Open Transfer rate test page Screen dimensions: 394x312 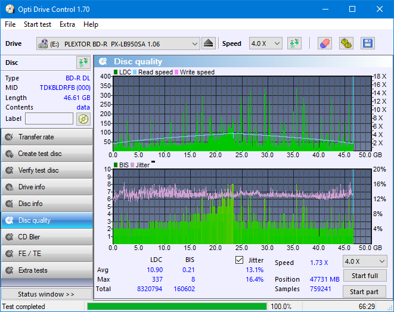pyautogui.click(x=47, y=137)
